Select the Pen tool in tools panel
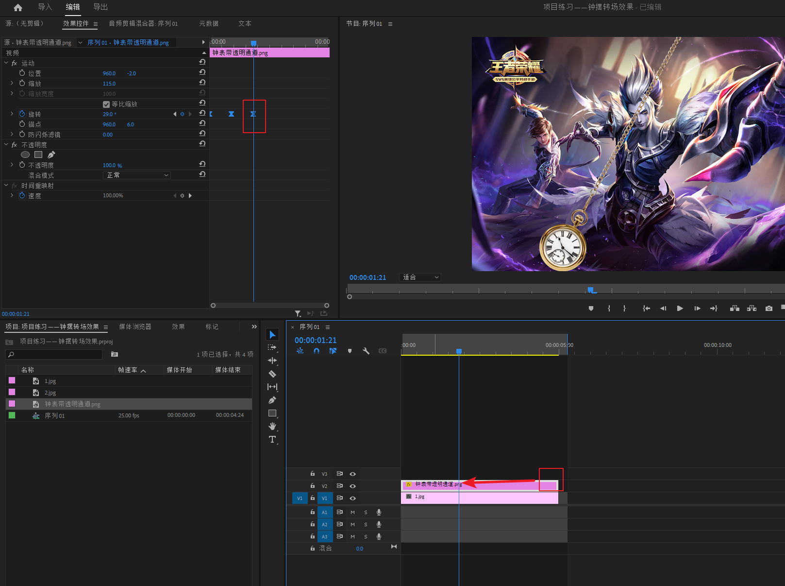Image resolution: width=785 pixels, height=586 pixels. [x=272, y=400]
